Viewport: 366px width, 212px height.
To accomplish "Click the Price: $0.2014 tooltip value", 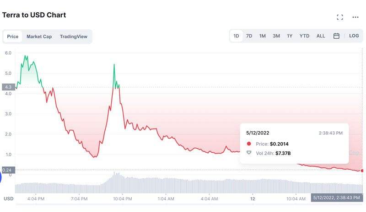I will pyautogui.click(x=279, y=144).
